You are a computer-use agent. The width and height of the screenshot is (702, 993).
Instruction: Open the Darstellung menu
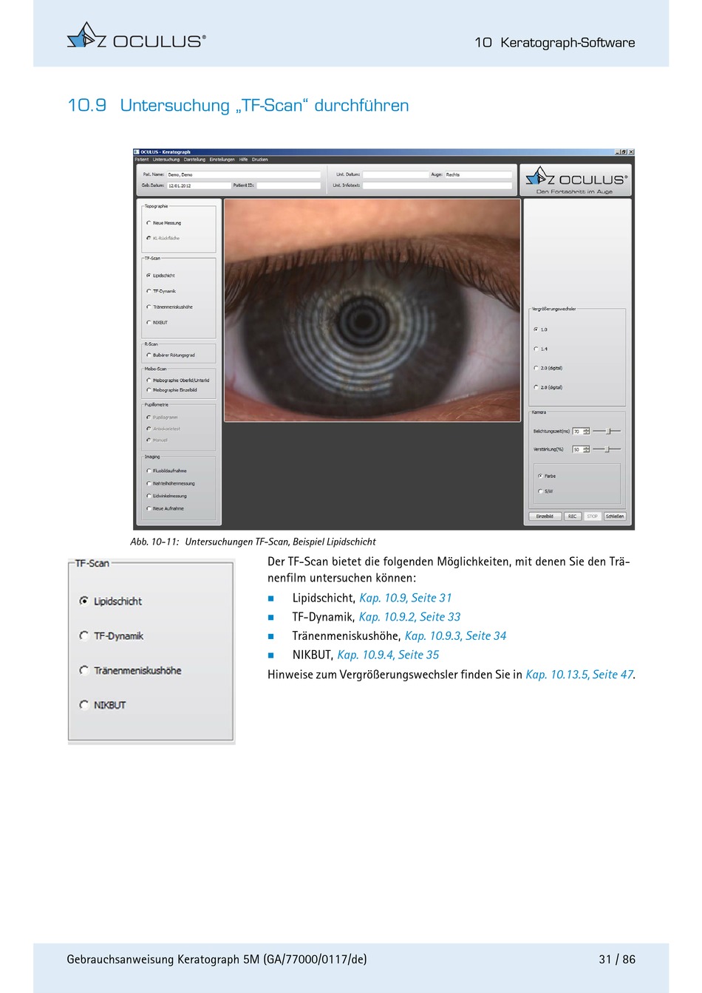[x=195, y=160]
